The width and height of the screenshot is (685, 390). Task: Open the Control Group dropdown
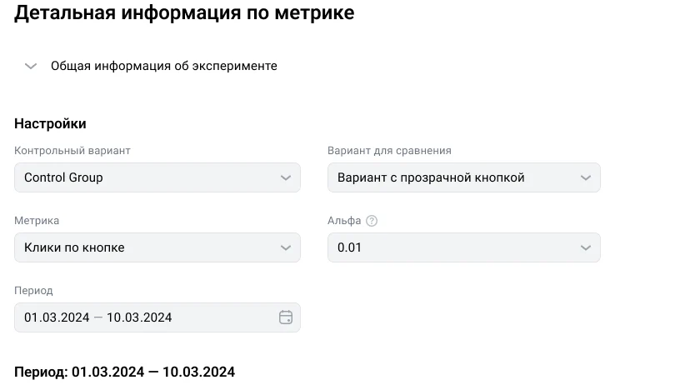pyautogui.click(x=157, y=177)
